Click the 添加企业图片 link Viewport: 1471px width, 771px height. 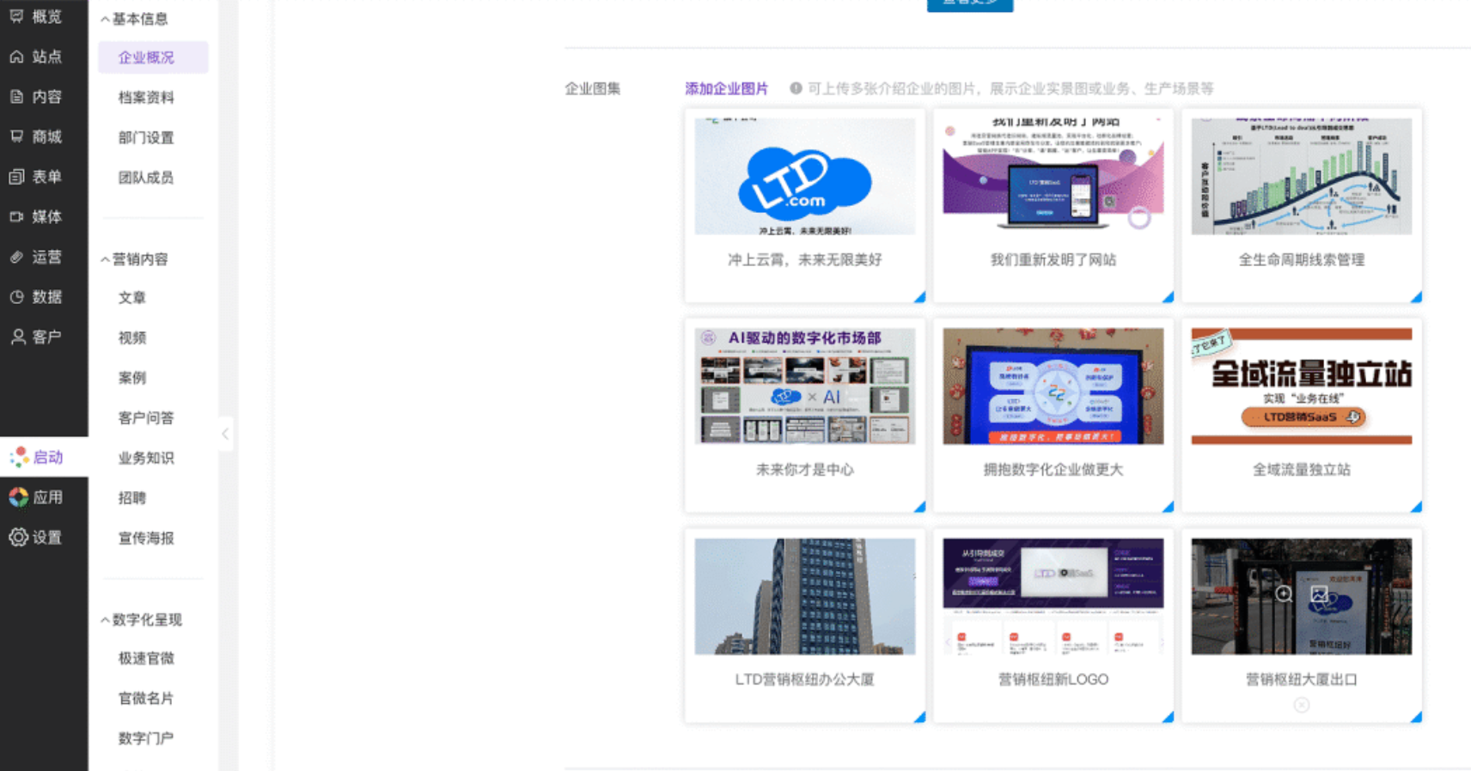726,88
